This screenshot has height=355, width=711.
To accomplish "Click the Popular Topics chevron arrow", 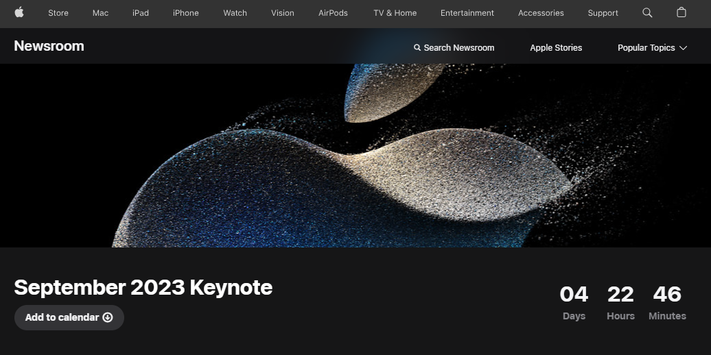I will [683, 48].
